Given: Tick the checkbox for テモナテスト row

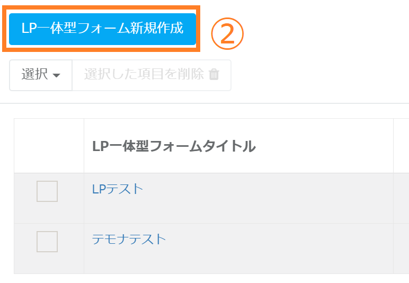Looking at the screenshot, I should coord(47,242).
